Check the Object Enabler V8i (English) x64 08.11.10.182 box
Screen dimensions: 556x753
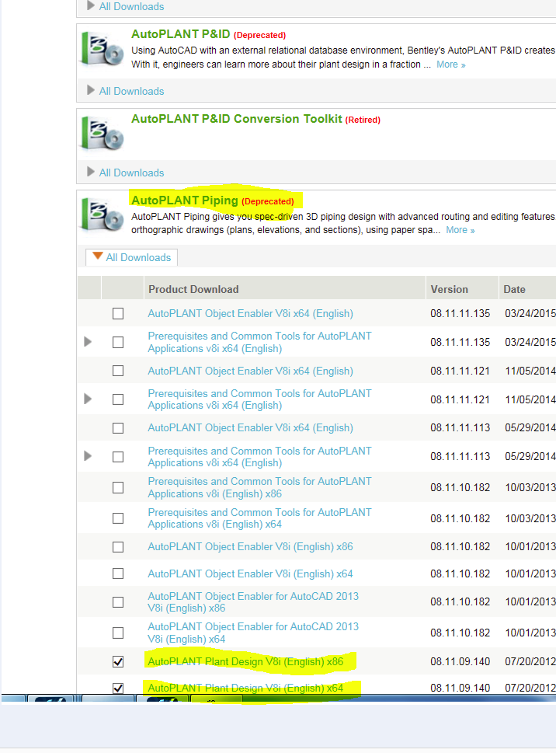tap(118, 573)
